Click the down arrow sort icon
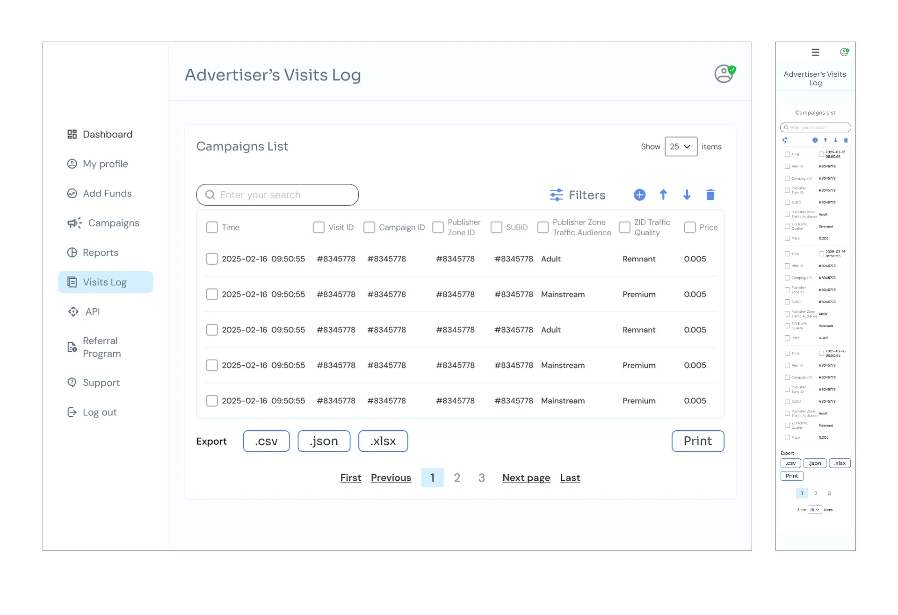The width and height of the screenshot is (898, 615). (x=687, y=195)
